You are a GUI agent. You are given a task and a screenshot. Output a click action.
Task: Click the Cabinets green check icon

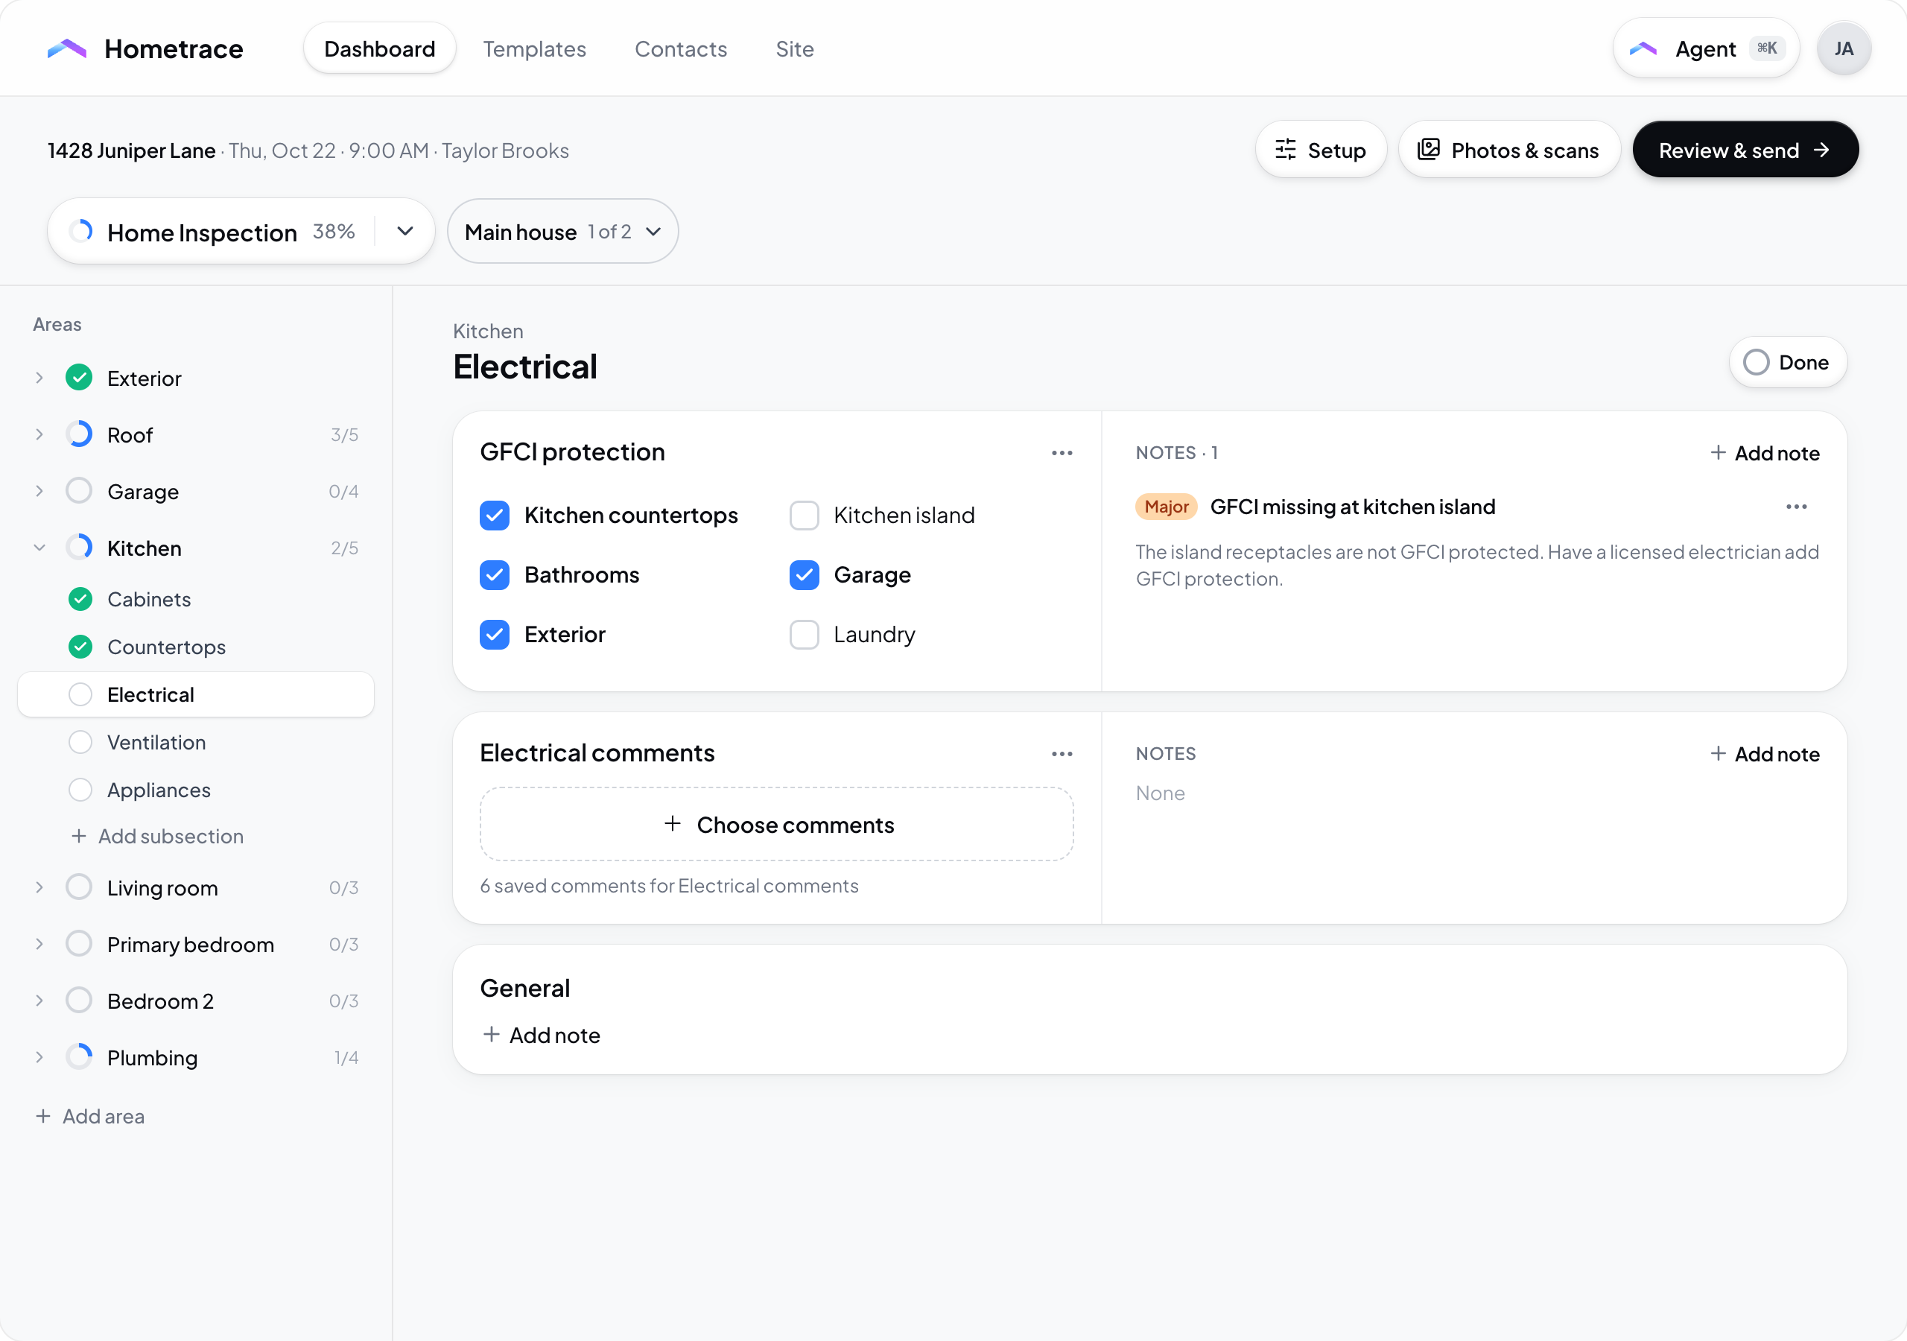pyautogui.click(x=80, y=599)
